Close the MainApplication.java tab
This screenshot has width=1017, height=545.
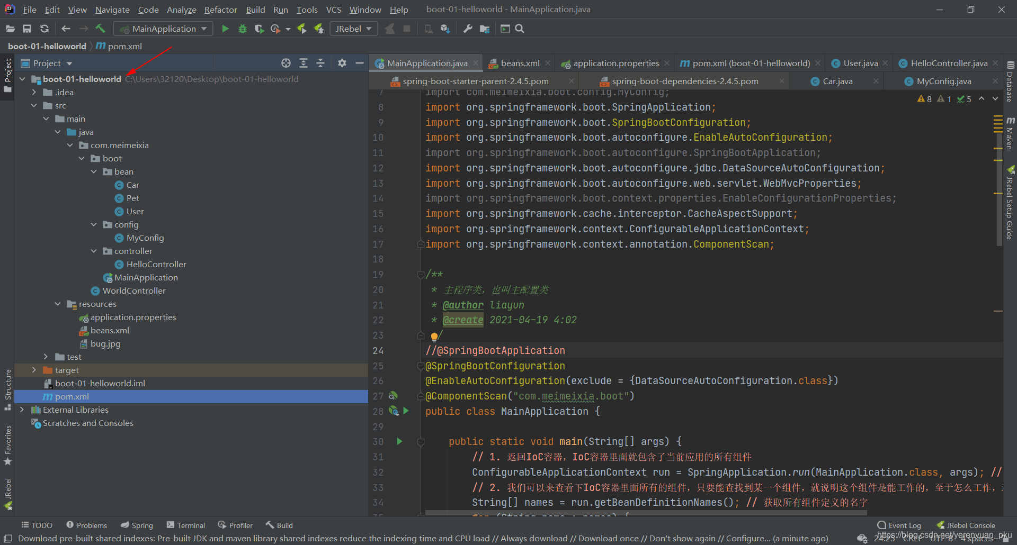(x=476, y=63)
